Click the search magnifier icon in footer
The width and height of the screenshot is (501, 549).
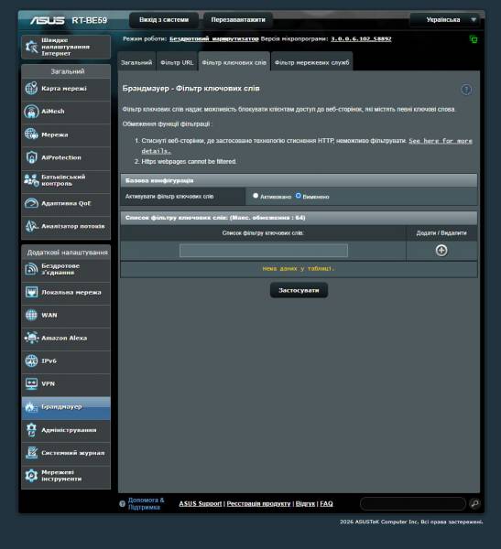point(474,503)
